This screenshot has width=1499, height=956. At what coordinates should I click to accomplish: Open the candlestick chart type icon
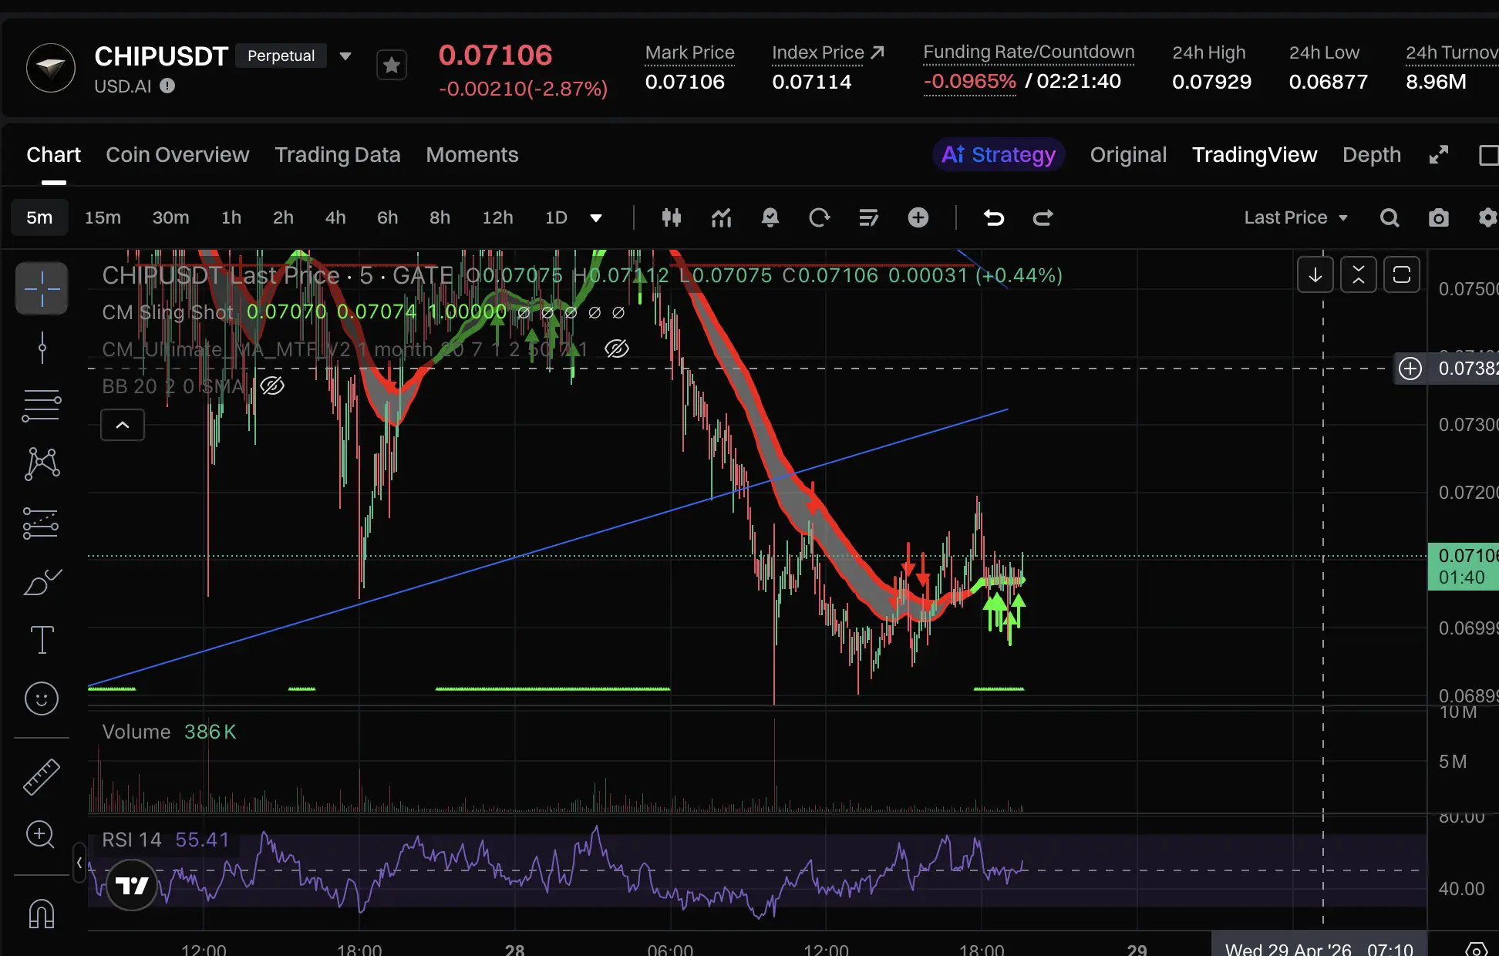672,218
